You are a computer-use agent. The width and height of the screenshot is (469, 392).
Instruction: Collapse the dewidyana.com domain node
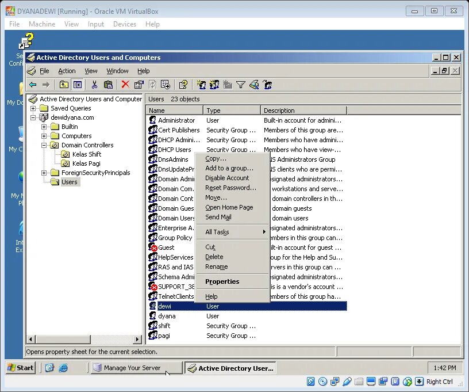[33, 117]
